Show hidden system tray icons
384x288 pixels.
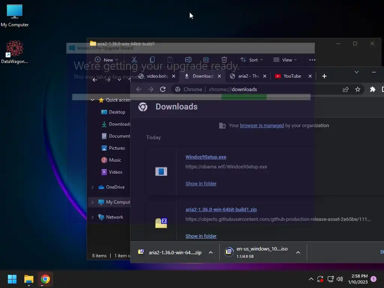point(311,279)
